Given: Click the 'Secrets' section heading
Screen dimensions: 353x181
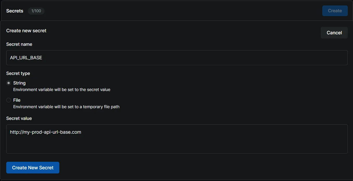Looking at the screenshot, I should [x=15, y=11].
